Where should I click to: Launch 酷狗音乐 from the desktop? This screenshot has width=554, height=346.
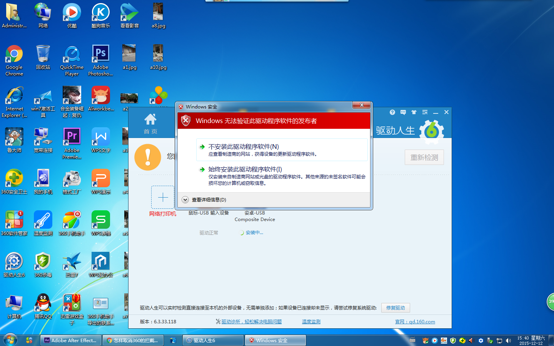101,16
